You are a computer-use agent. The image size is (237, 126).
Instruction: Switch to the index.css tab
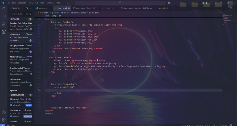point(108,8)
